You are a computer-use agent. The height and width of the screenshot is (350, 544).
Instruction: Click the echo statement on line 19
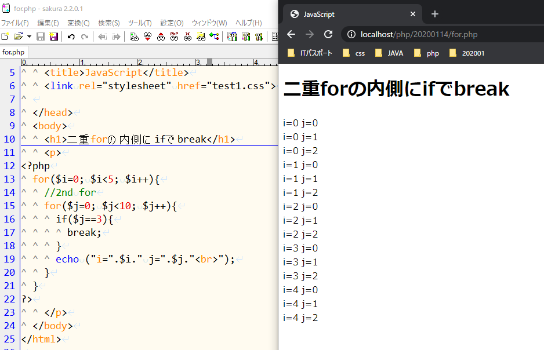coord(146,259)
